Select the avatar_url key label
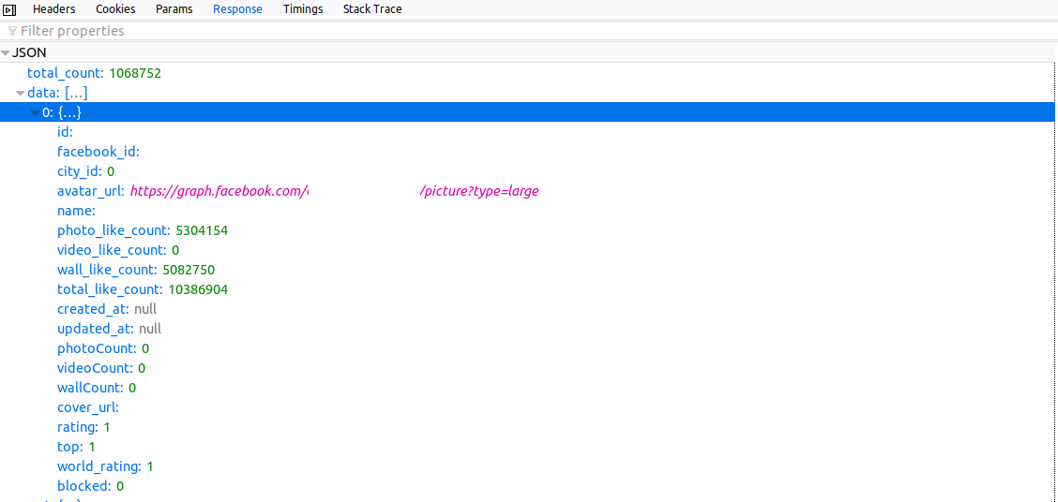Viewport: 1058px width, 502px height. coord(91,191)
